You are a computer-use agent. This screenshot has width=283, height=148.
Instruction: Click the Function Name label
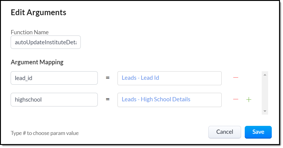[x=30, y=32]
